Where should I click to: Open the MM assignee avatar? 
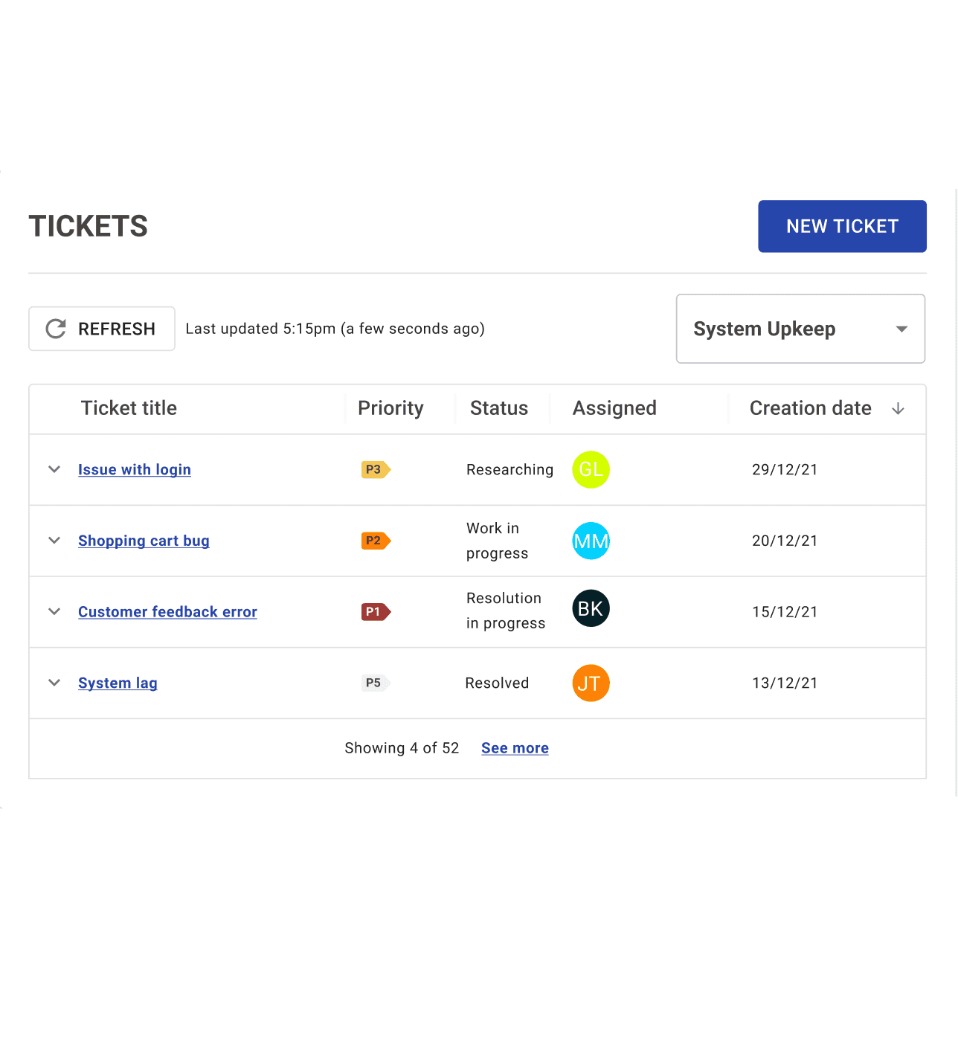(591, 541)
